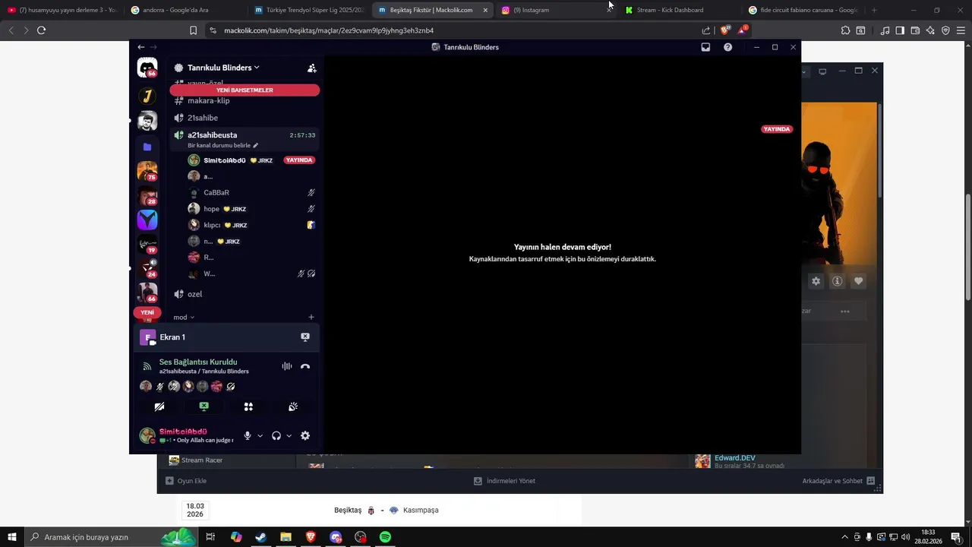Viewport: 972px width, 547px height.
Task: Collapse the mod channel category
Action: (x=184, y=318)
